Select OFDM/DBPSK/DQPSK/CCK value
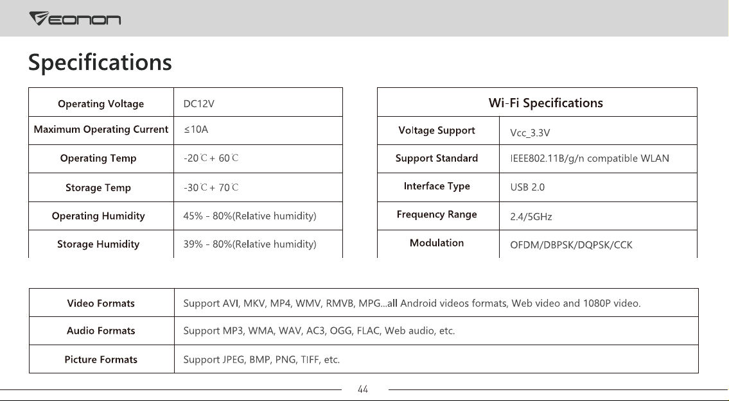Image resolution: width=729 pixels, height=401 pixels. pos(572,245)
